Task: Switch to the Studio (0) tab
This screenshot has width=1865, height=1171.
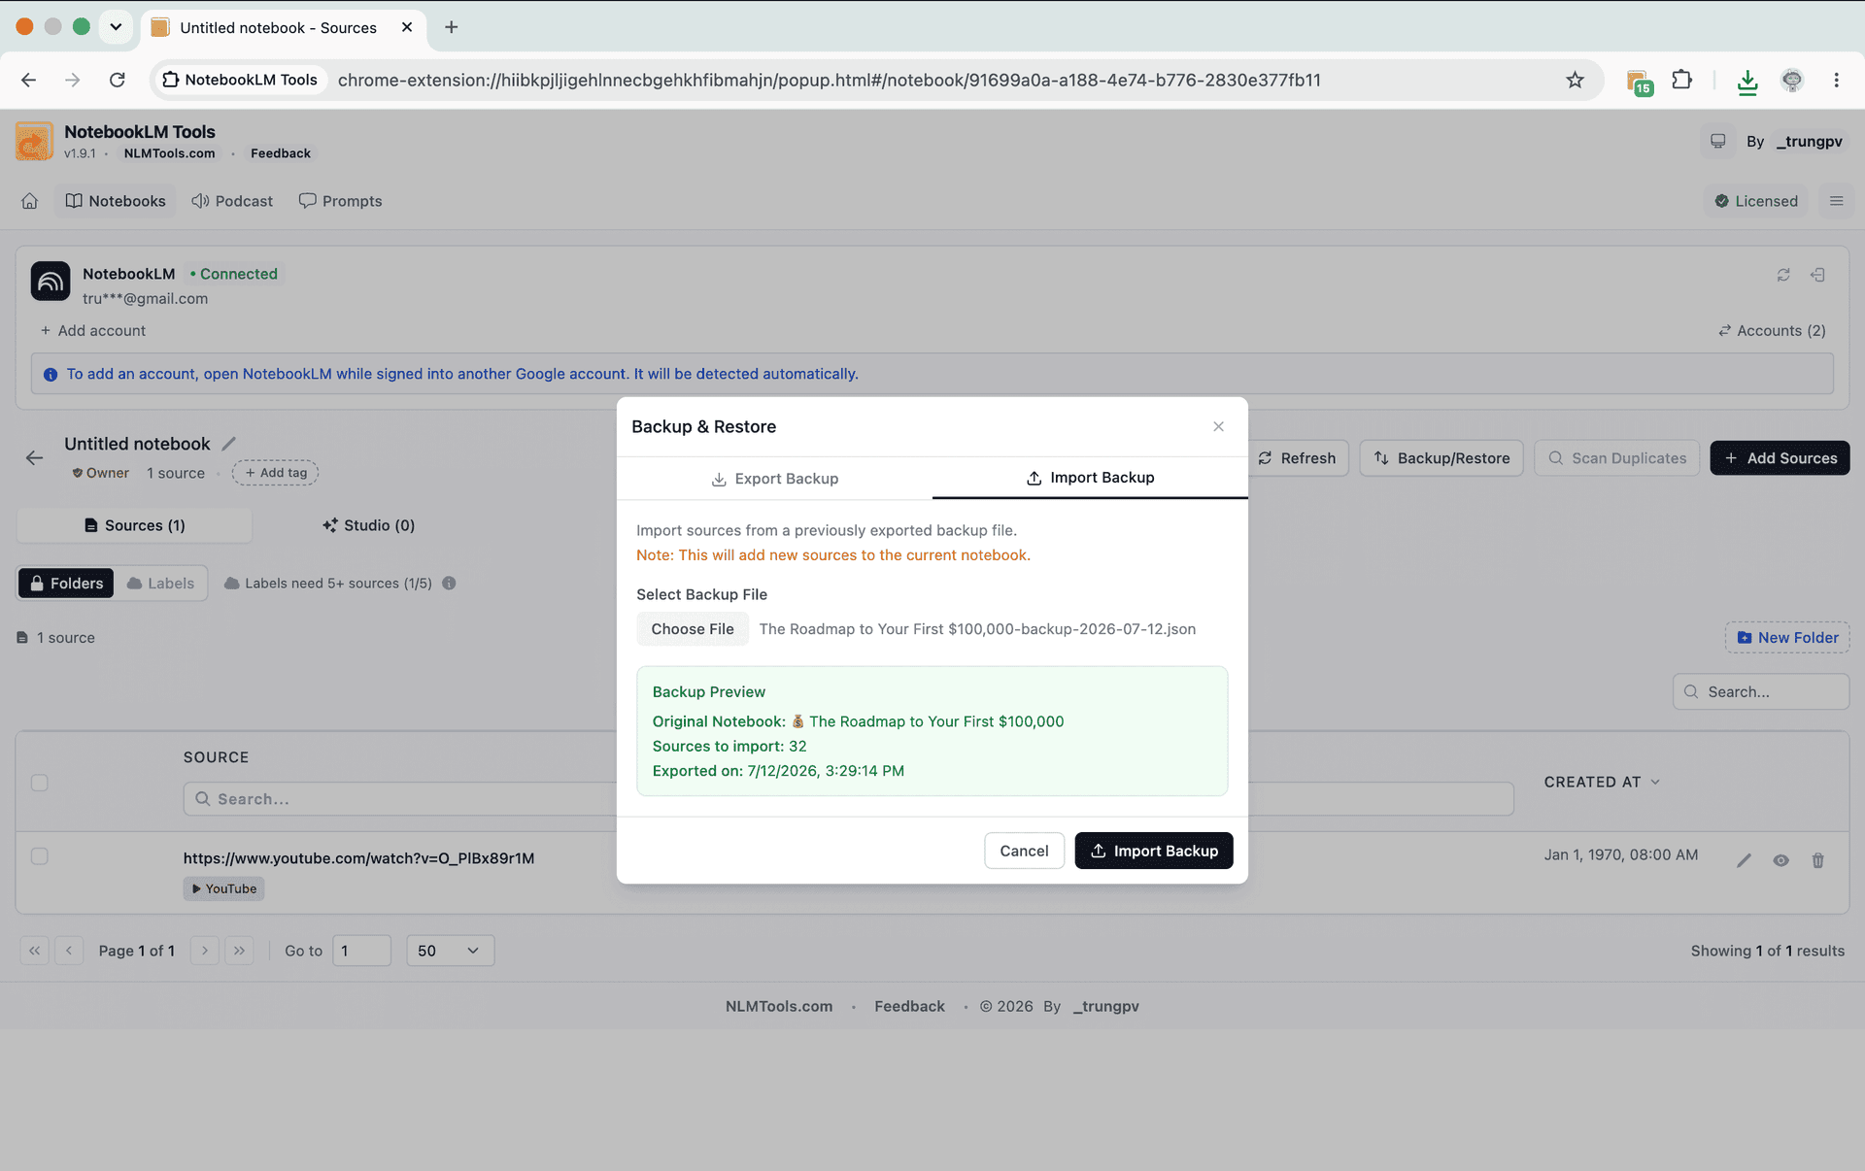Action: coord(368,525)
